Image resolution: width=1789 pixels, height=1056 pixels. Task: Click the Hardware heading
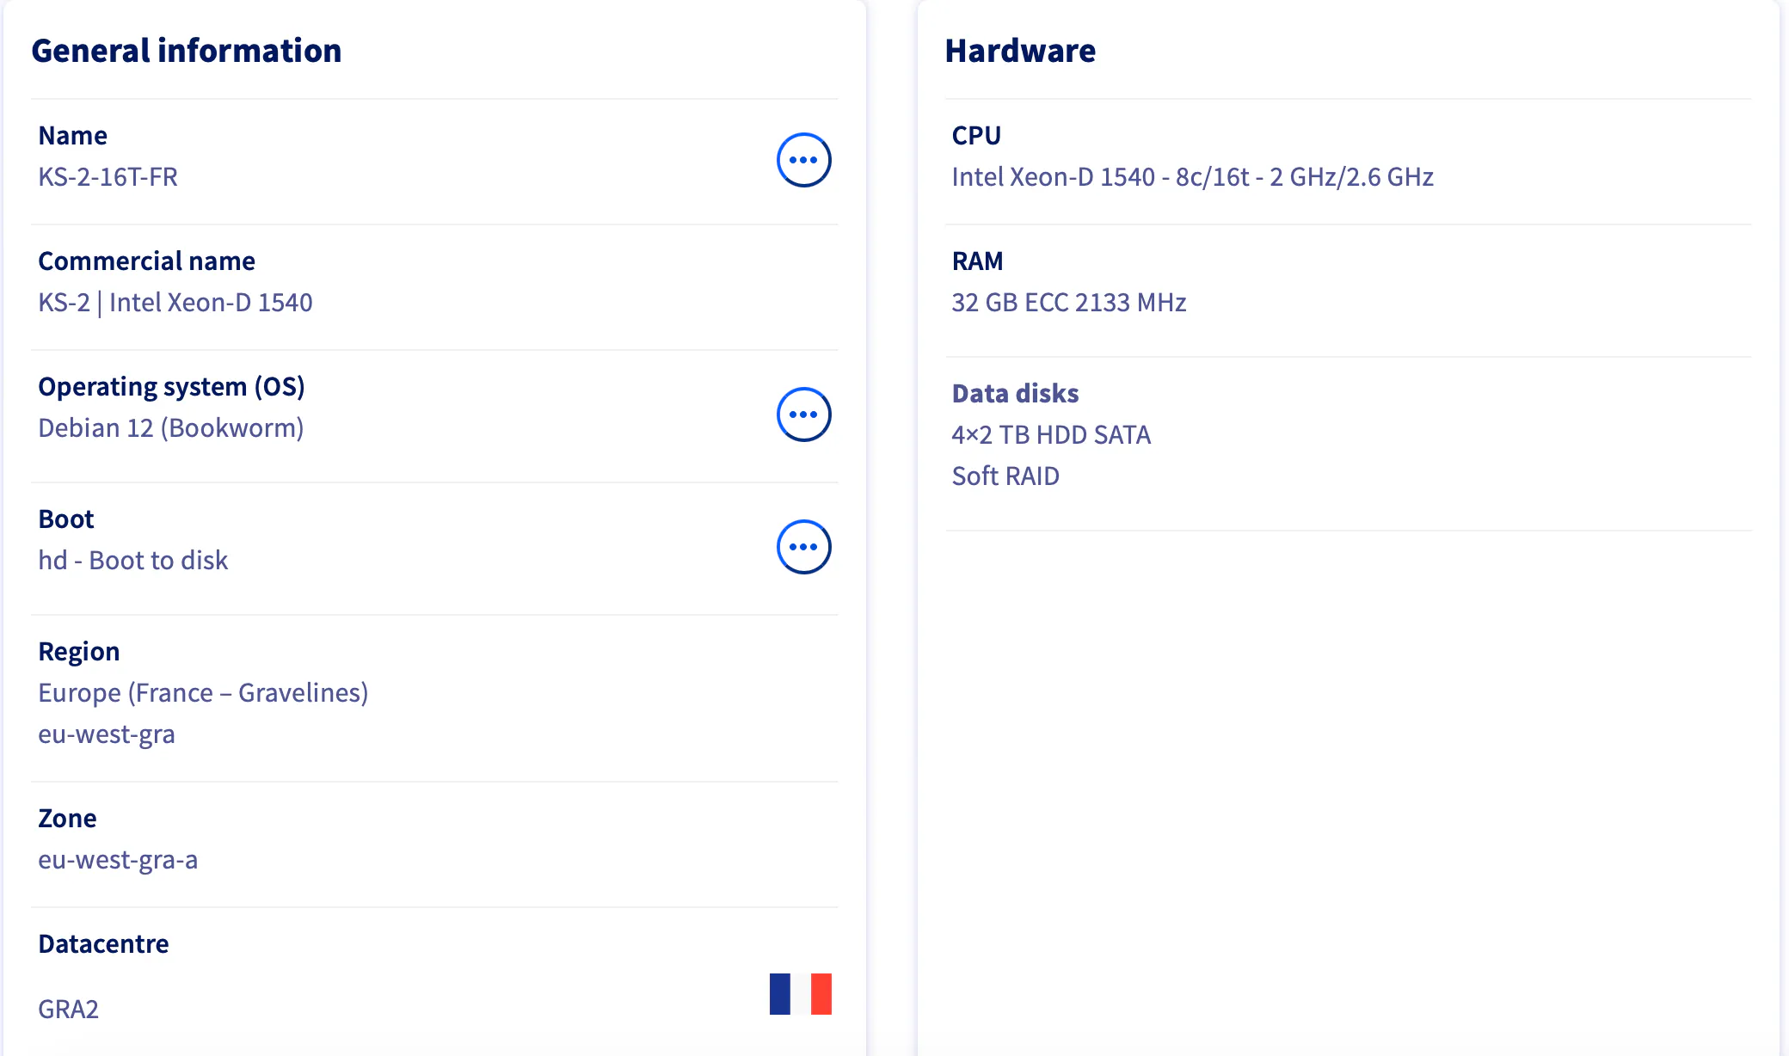(1020, 51)
